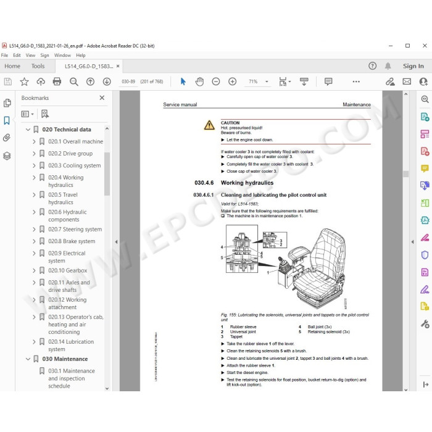The height and width of the screenshot is (432, 432).
Task: Zoom in with plus button
Action: tap(233, 81)
